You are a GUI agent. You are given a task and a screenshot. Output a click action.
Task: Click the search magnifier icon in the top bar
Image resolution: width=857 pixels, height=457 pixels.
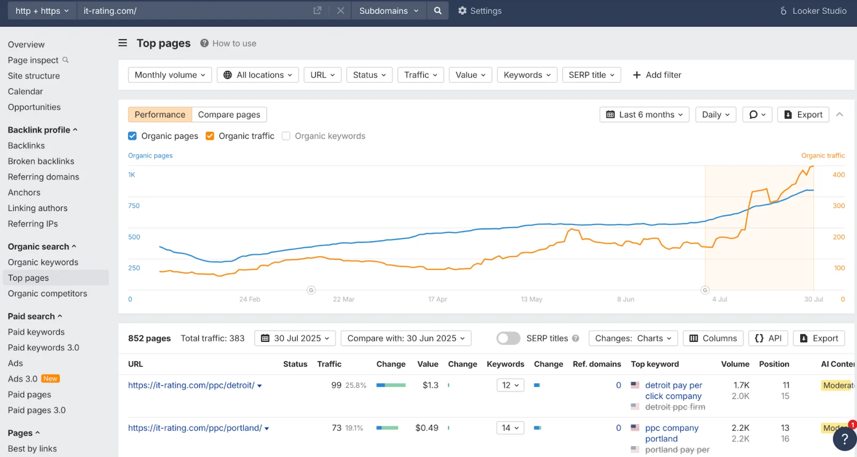pyautogui.click(x=438, y=11)
